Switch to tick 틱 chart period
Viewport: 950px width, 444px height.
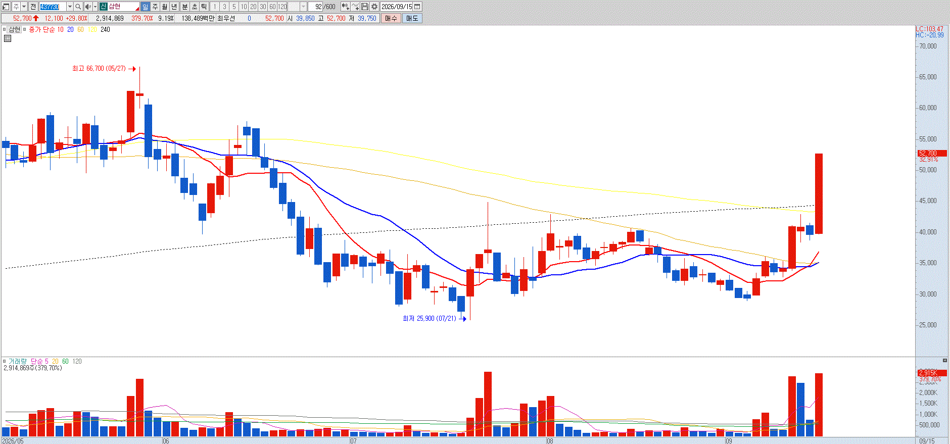point(204,7)
